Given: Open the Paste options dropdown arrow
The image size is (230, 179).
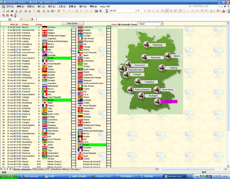Looking at the screenshot, I should (x=55, y=11).
